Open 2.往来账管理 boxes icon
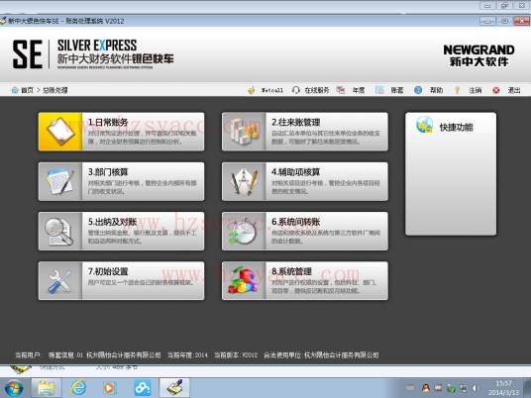Image resolution: width=531 pixels, height=398 pixels. point(244,132)
